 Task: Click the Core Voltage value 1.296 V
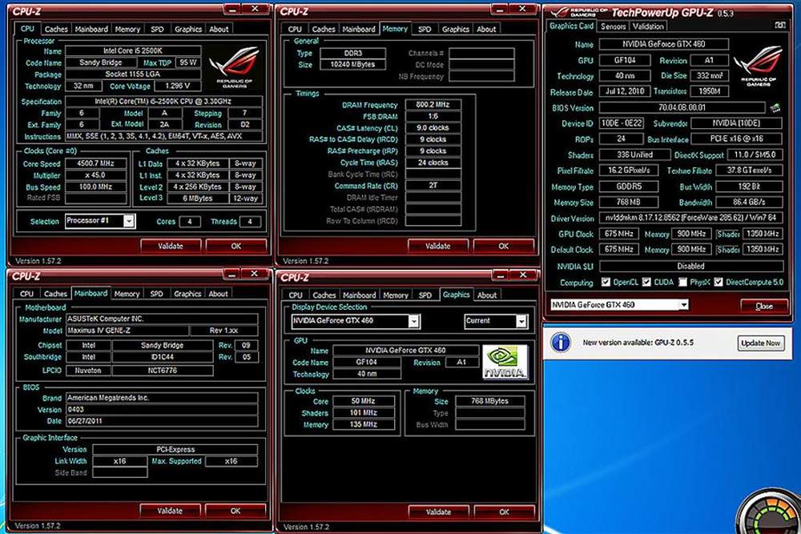tap(177, 86)
